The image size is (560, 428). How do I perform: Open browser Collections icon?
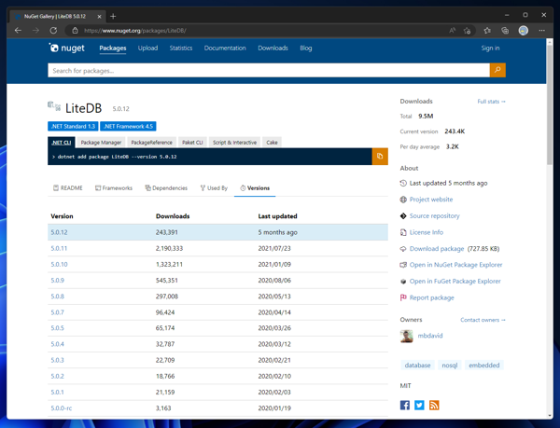pos(505,31)
